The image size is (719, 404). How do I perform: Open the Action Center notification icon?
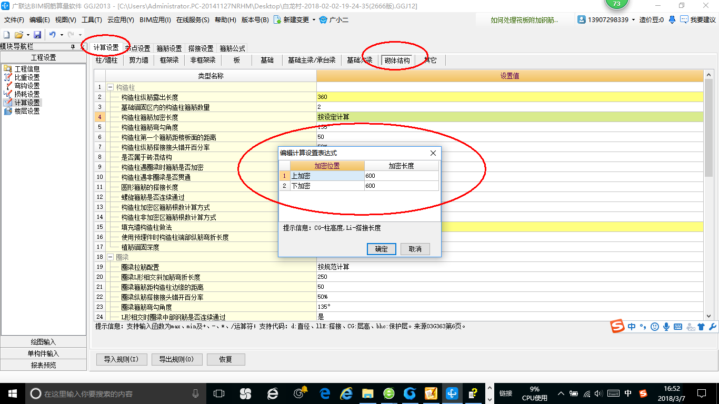pyautogui.click(x=701, y=393)
